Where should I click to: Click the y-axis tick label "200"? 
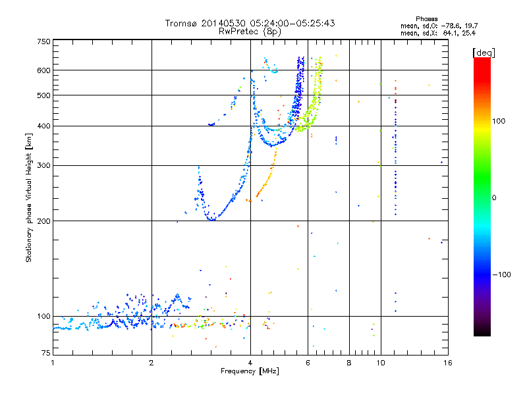pyautogui.click(x=44, y=221)
